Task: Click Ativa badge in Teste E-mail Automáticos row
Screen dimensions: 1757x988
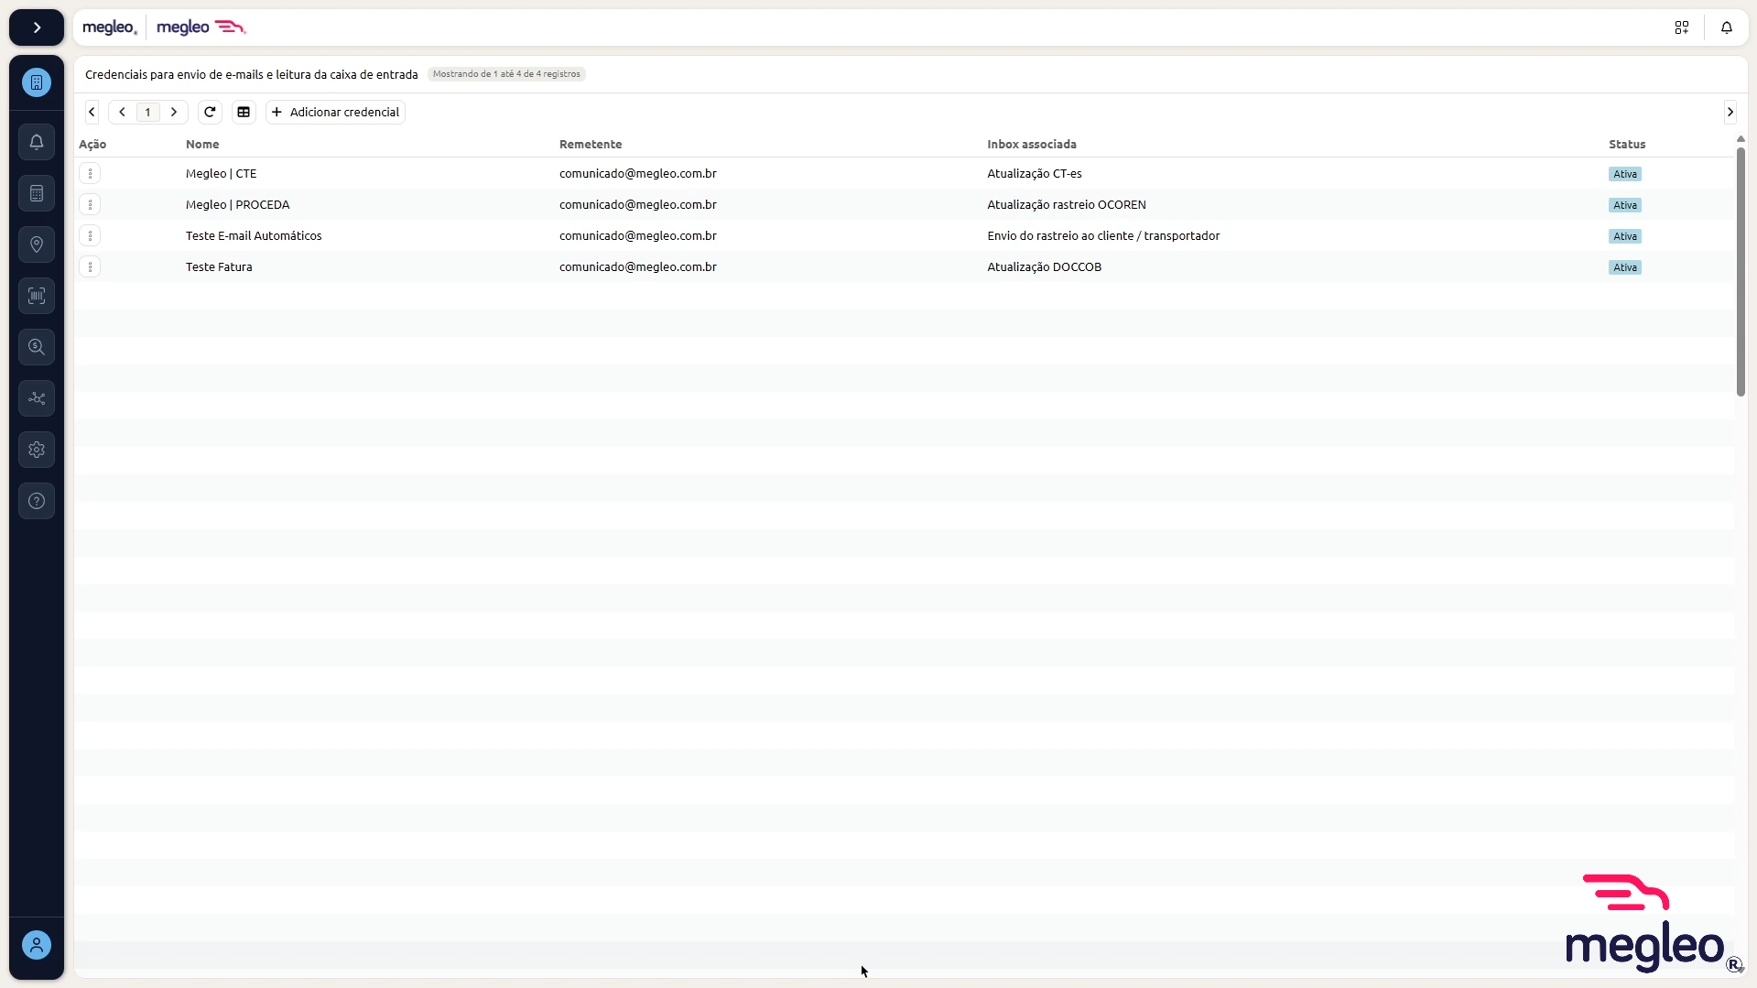Action: click(x=1625, y=236)
